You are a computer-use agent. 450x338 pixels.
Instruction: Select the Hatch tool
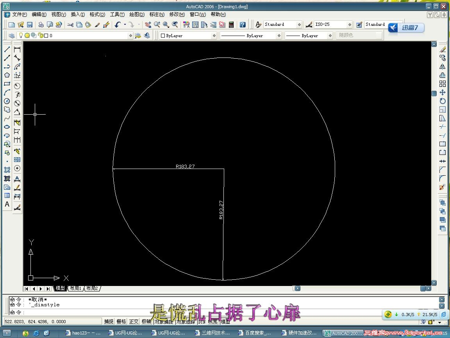pos(7,170)
